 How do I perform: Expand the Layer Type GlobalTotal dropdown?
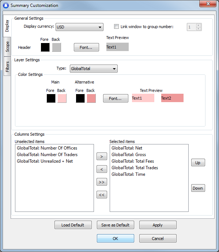[x=94, y=69]
